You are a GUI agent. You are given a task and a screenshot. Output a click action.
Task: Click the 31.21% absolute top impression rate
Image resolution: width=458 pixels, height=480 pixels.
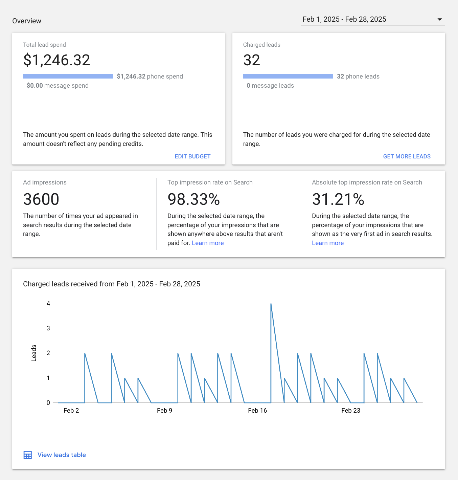point(338,199)
